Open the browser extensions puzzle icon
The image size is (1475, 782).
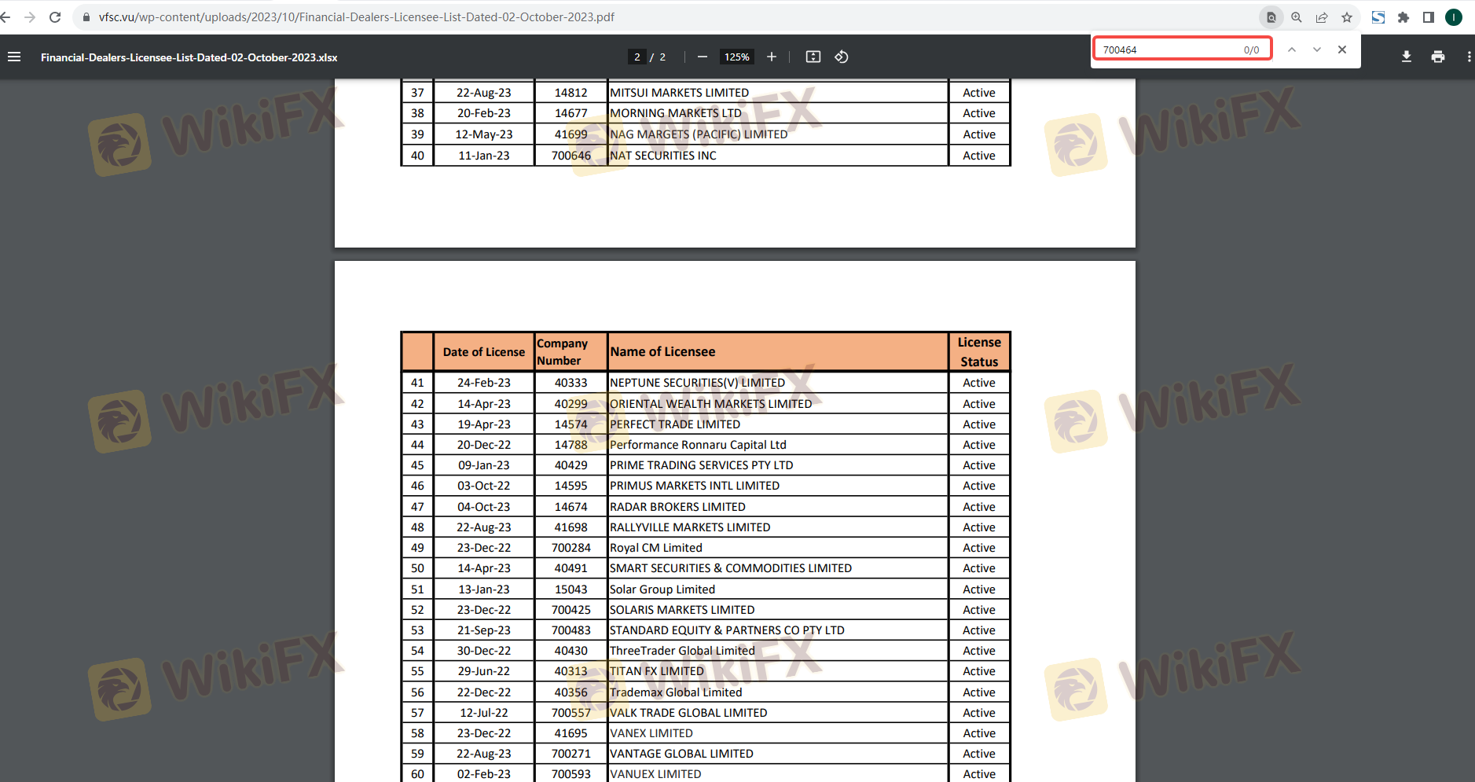point(1403,17)
